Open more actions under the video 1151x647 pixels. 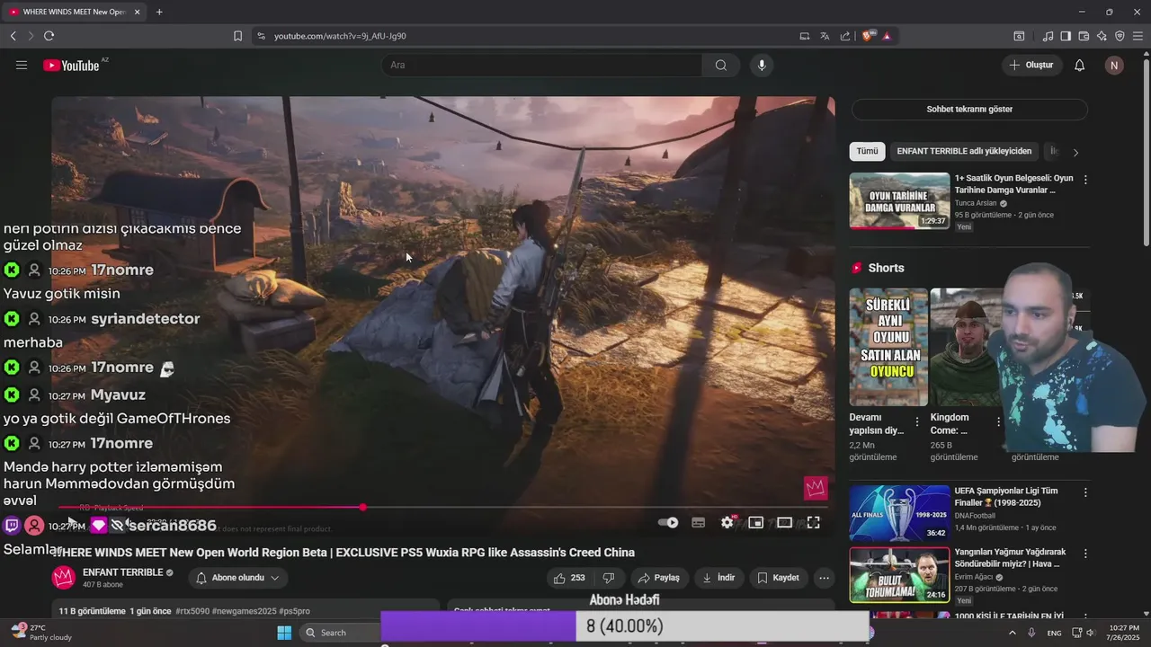pos(824,578)
